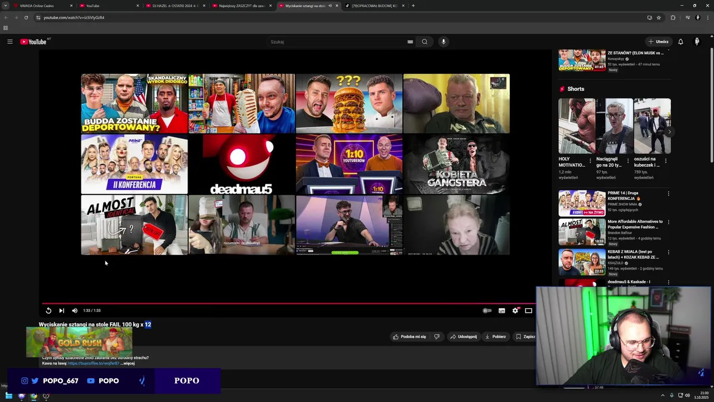Go to the YouTube home logo
This screenshot has height=402, width=714.
(33, 42)
